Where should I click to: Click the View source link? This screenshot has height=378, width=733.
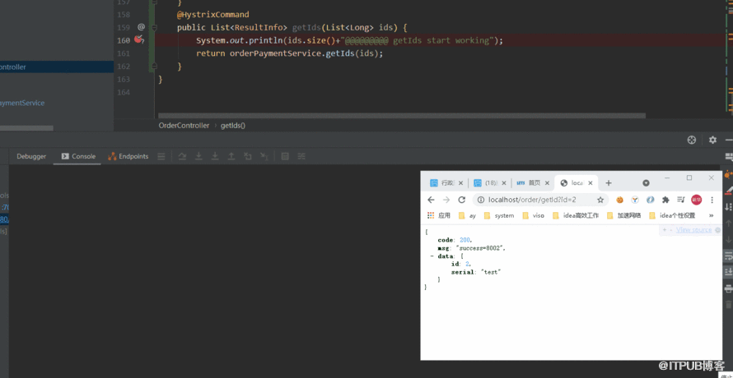[693, 229]
